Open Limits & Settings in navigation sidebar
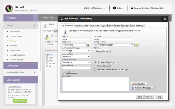The width and height of the screenshot is (175, 109). (18, 55)
